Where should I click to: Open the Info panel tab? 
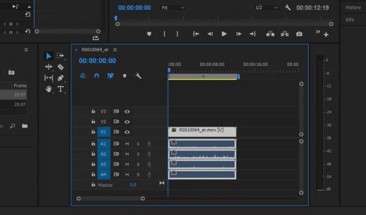coord(350,20)
